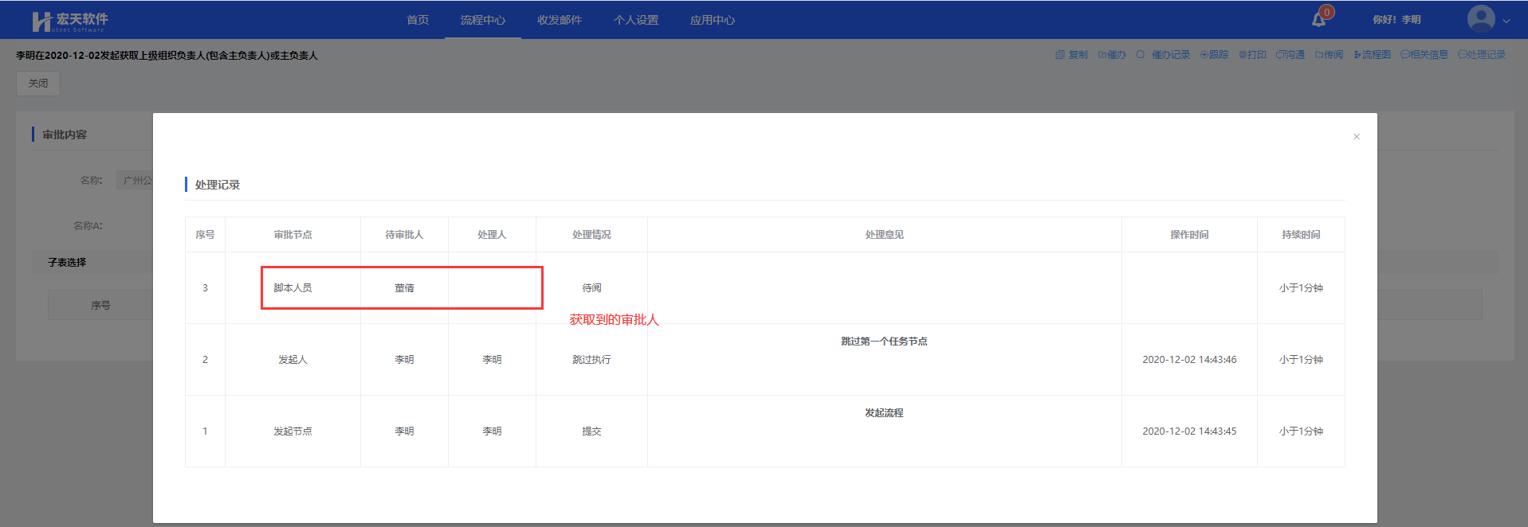Switch to the 流程中心 tab
This screenshot has width=1528, height=527.
coord(483,20)
